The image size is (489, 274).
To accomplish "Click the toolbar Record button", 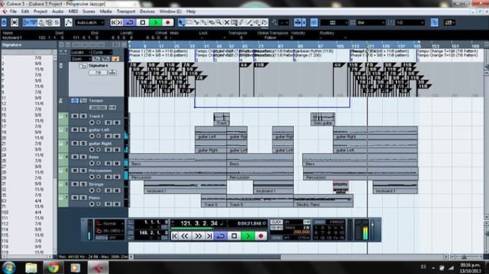I will tap(168, 22).
